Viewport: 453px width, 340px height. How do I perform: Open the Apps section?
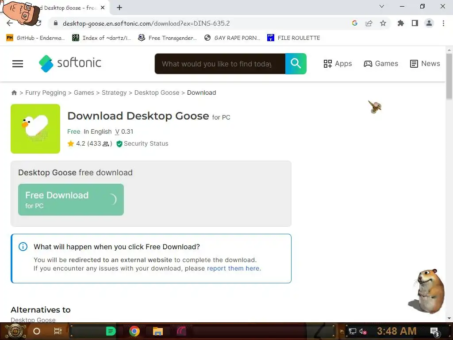[x=338, y=64]
